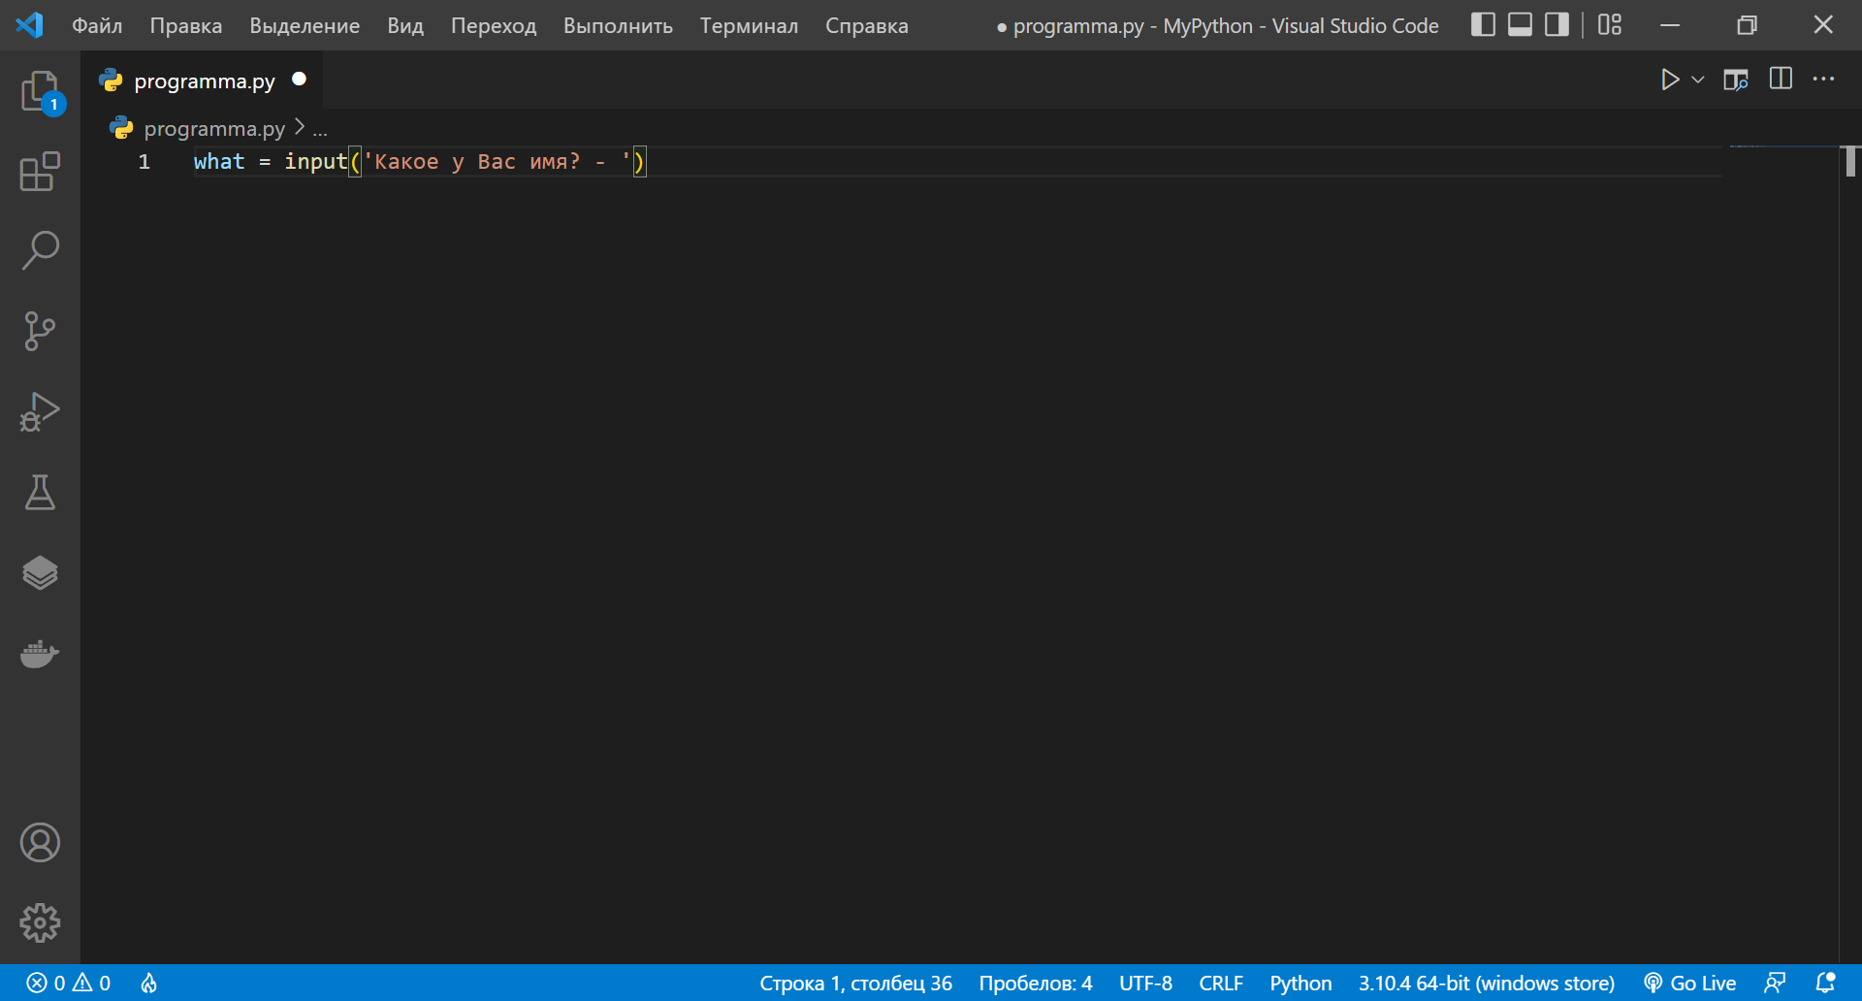Open the Терминал menu
This screenshot has height=1001, width=1862.
point(749,26)
